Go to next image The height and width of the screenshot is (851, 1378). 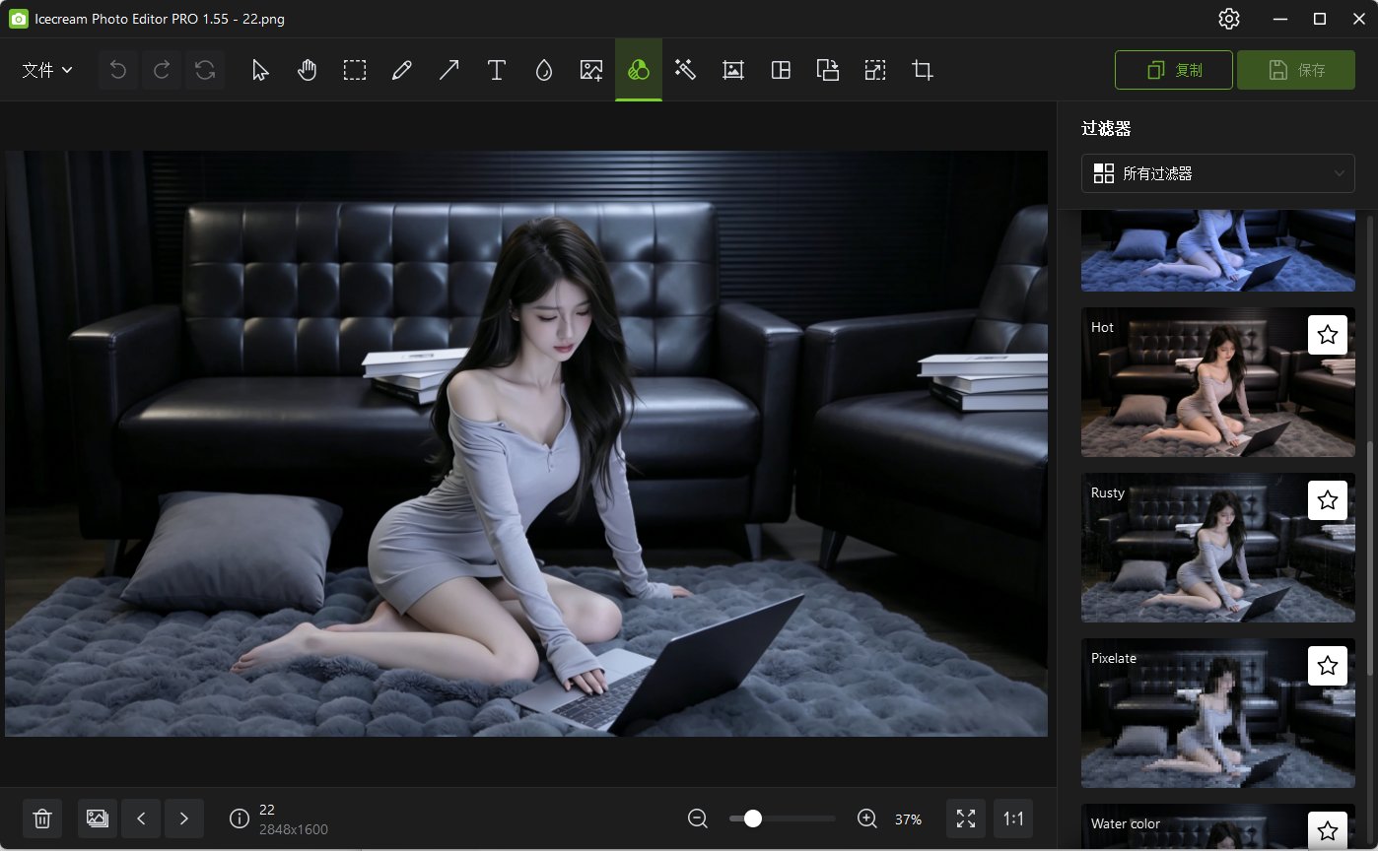point(184,818)
